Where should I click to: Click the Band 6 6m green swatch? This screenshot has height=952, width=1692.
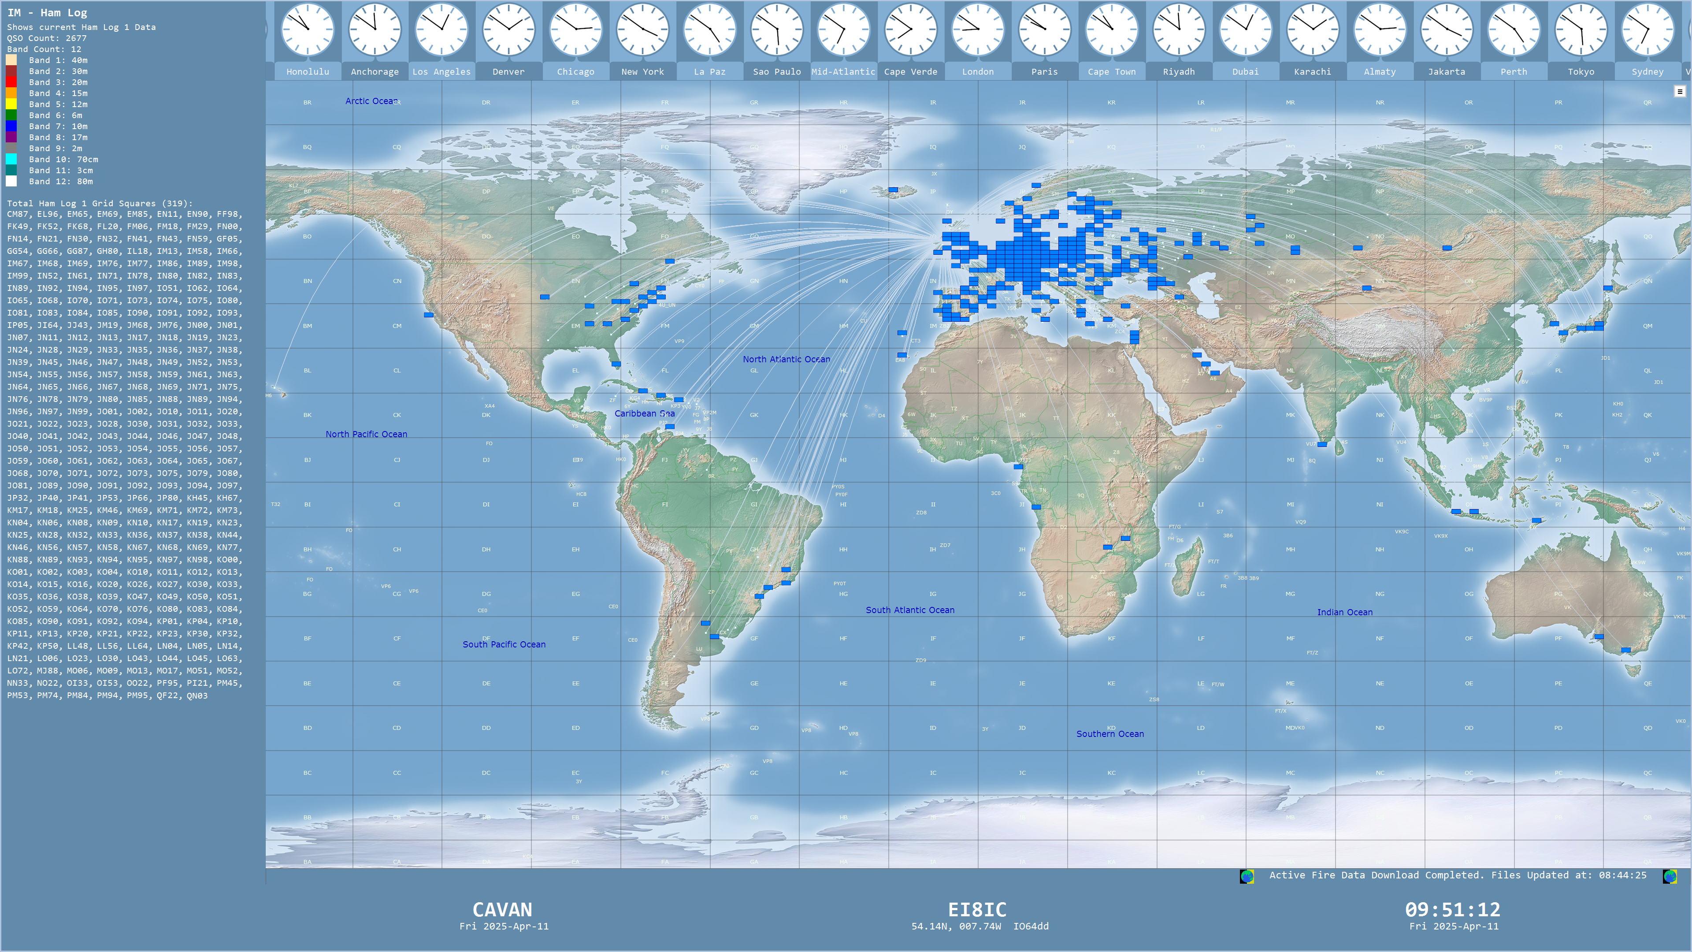[x=11, y=115]
